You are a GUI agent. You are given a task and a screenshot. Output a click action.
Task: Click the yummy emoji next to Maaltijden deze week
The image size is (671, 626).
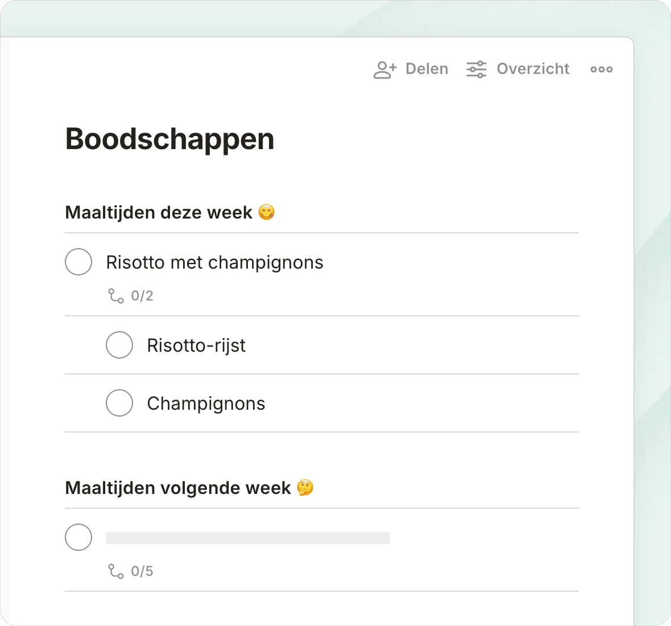[266, 212]
